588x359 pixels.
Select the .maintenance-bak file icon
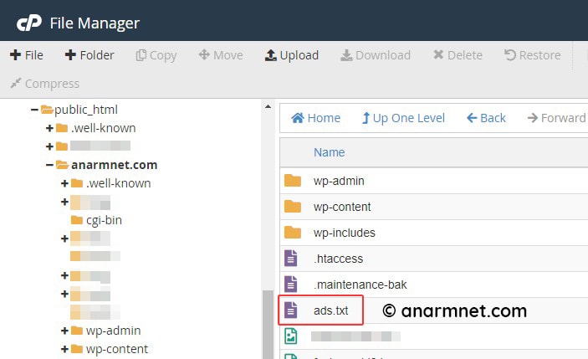coord(291,285)
